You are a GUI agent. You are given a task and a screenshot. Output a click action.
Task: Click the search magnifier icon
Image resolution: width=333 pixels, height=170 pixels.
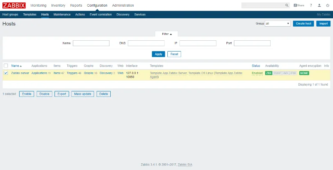pyautogui.click(x=287, y=5)
